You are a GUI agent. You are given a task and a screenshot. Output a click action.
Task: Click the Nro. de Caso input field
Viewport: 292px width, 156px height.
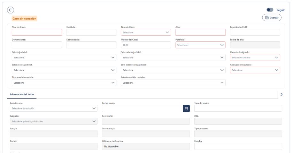click(x=37, y=33)
